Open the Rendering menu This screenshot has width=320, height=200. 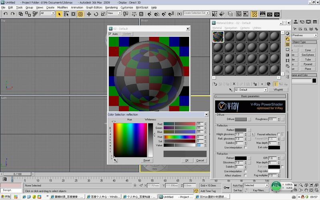pyautogui.click(x=111, y=8)
